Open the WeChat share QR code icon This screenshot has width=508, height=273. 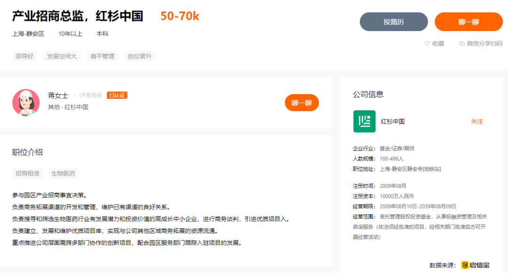[461, 43]
